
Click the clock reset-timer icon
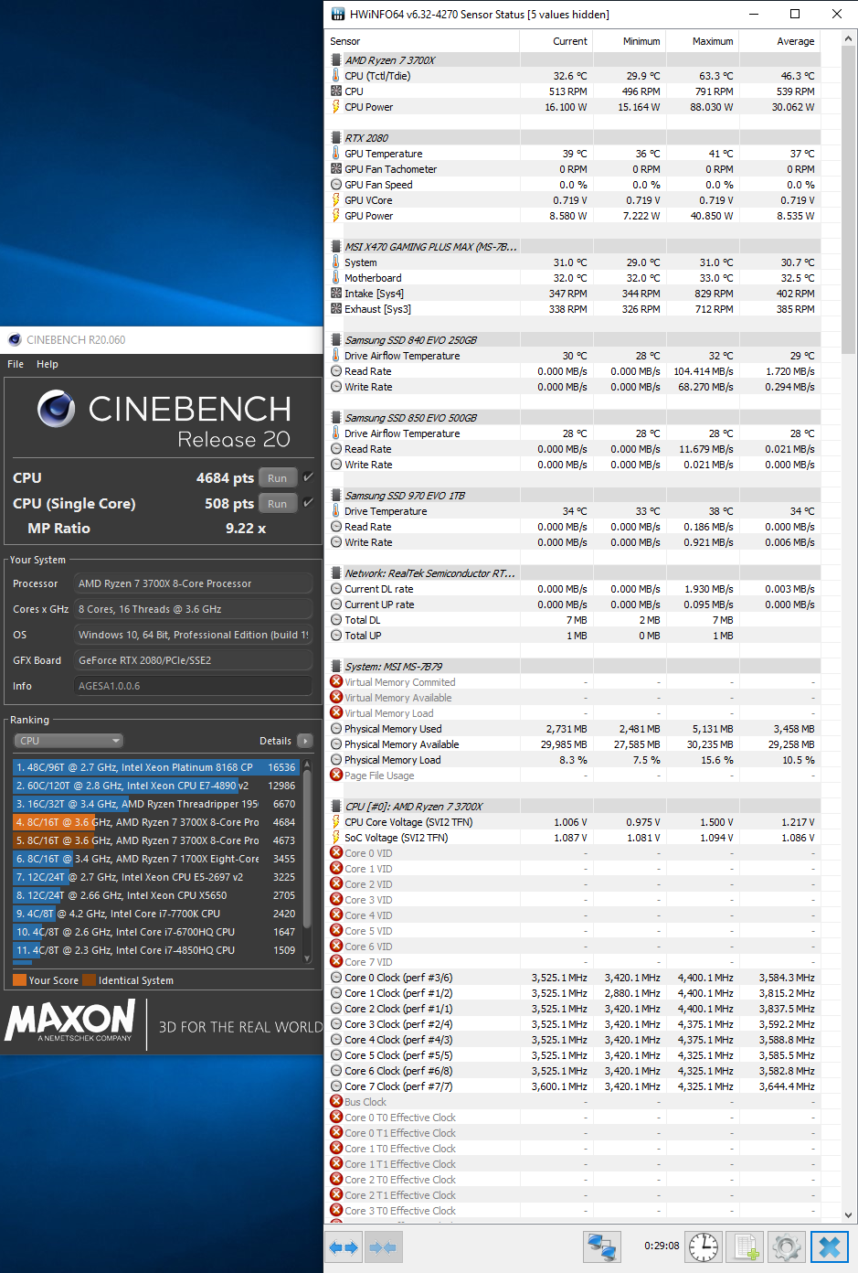(x=703, y=1246)
